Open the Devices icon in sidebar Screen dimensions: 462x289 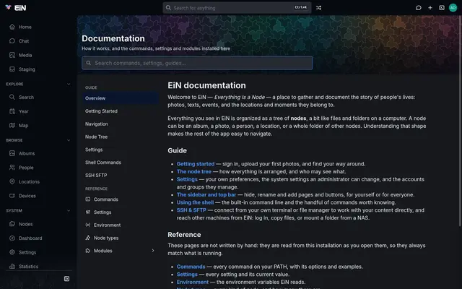[12, 196]
